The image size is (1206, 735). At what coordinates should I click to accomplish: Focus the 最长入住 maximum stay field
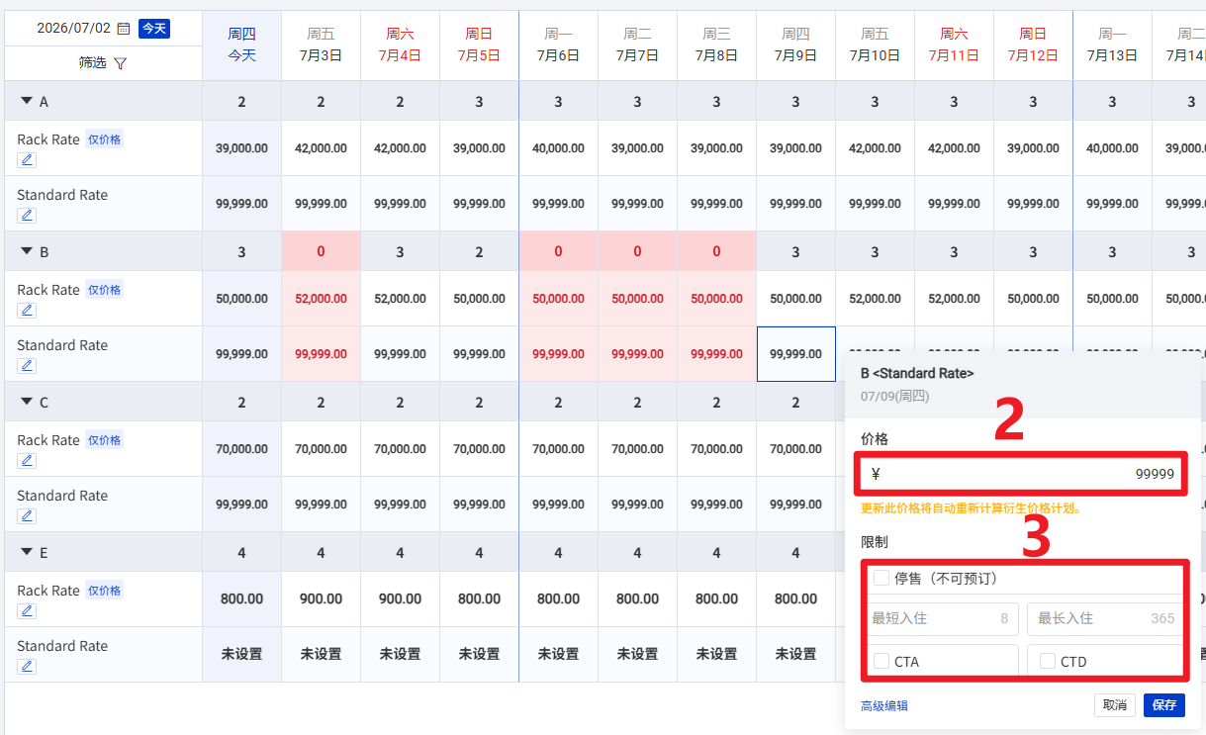click(1106, 618)
